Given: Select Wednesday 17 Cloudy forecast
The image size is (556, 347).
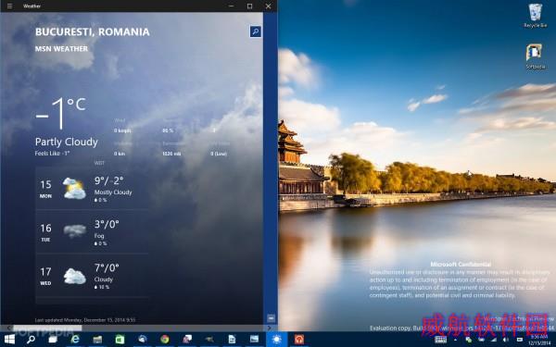Looking at the screenshot, I should (x=92, y=276).
